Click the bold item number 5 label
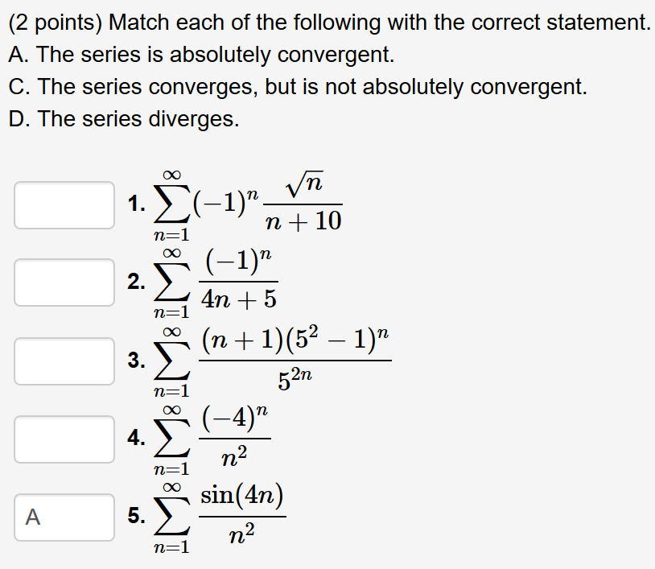This screenshot has height=569, width=655. (x=137, y=516)
